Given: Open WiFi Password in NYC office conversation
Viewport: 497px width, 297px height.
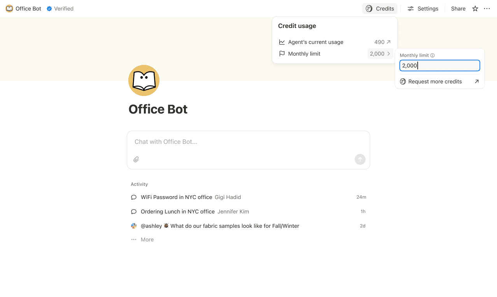Looking at the screenshot, I should point(176,197).
